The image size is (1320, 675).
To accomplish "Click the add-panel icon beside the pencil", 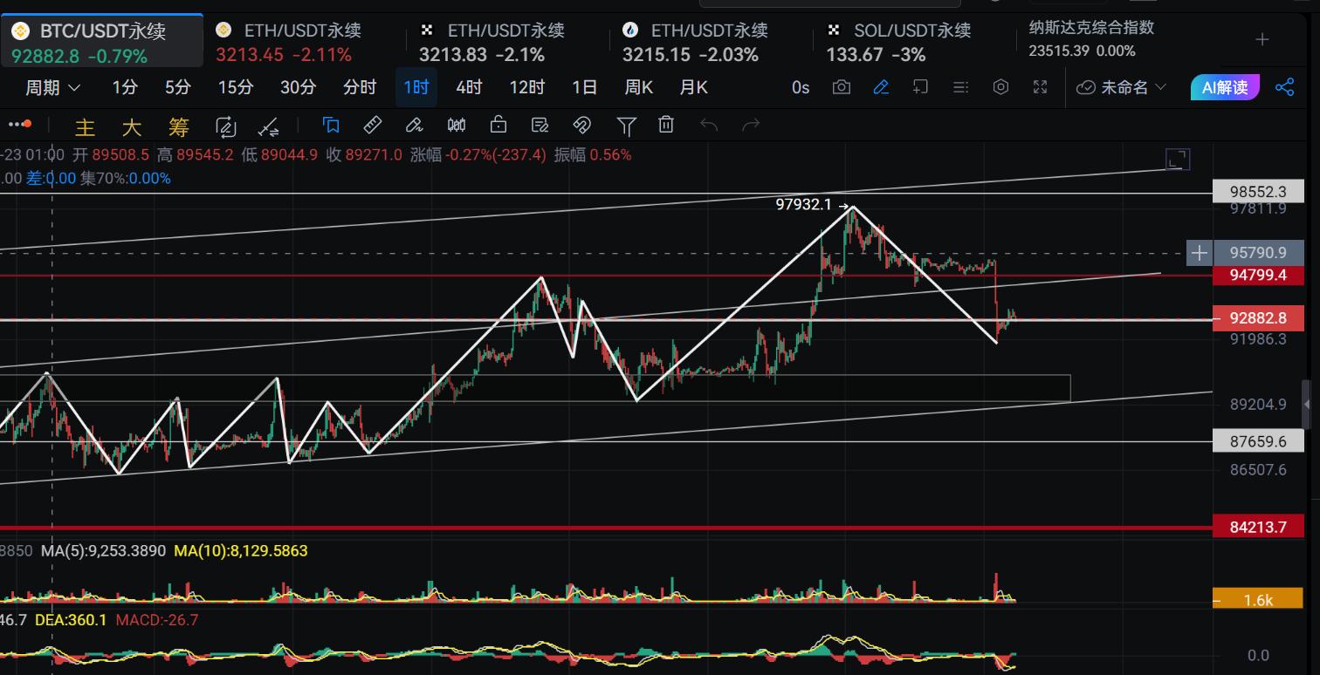I will coord(920,87).
